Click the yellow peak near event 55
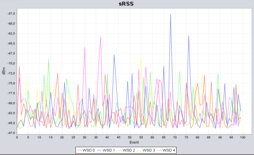The image size is (254, 155). click(x=141, y=56)
